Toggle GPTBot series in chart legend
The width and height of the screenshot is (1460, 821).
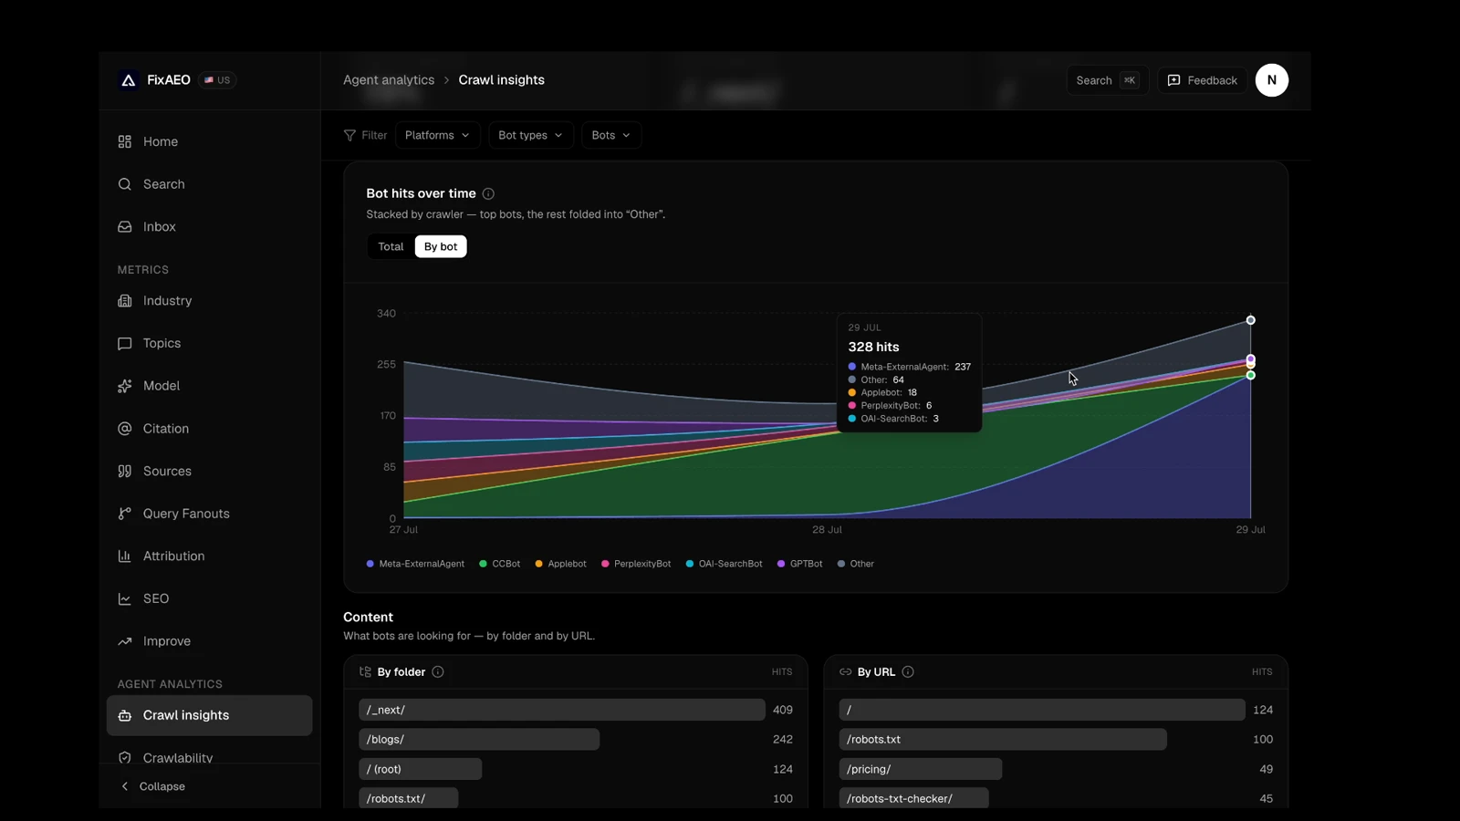pos(799,564)
